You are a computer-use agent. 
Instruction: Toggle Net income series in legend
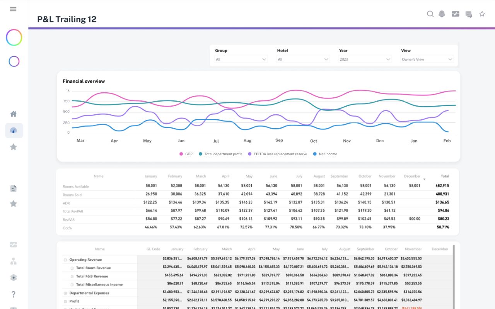(x=325, y=154)
